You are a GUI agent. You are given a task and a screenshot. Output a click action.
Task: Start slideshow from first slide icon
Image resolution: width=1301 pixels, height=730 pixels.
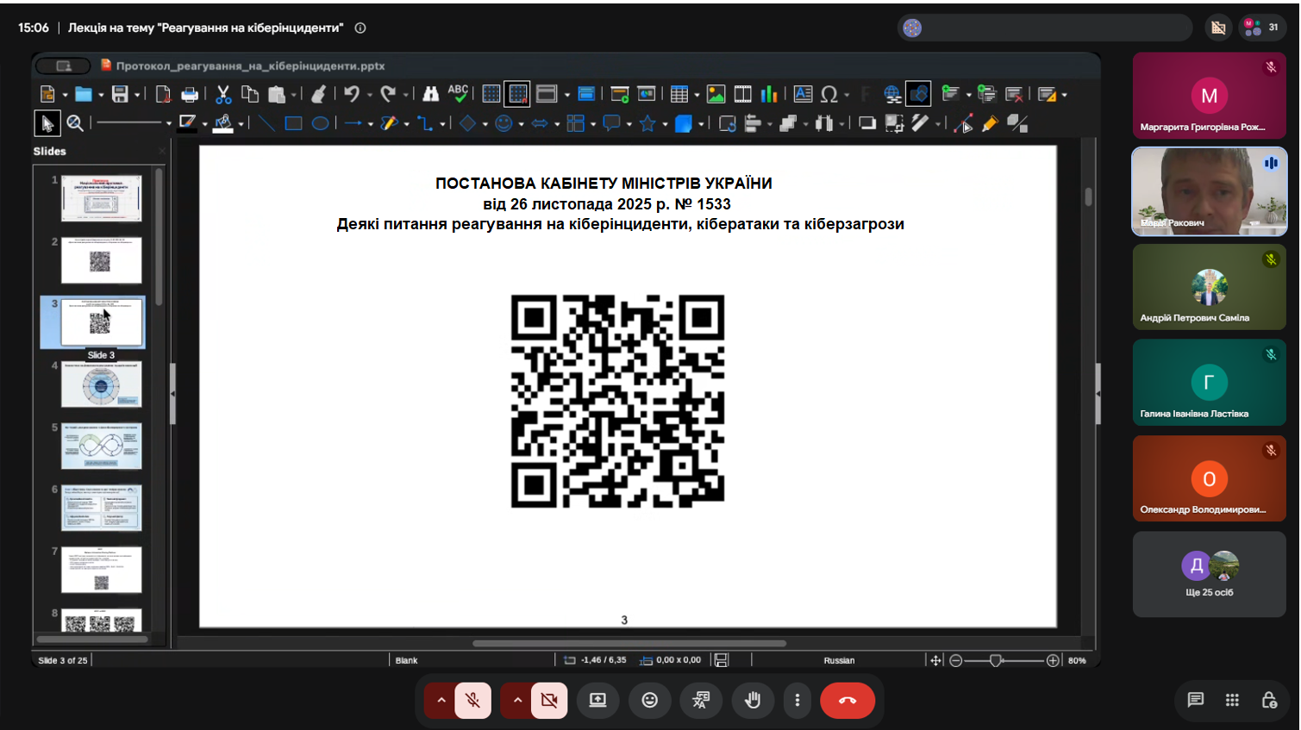(619, 95)
